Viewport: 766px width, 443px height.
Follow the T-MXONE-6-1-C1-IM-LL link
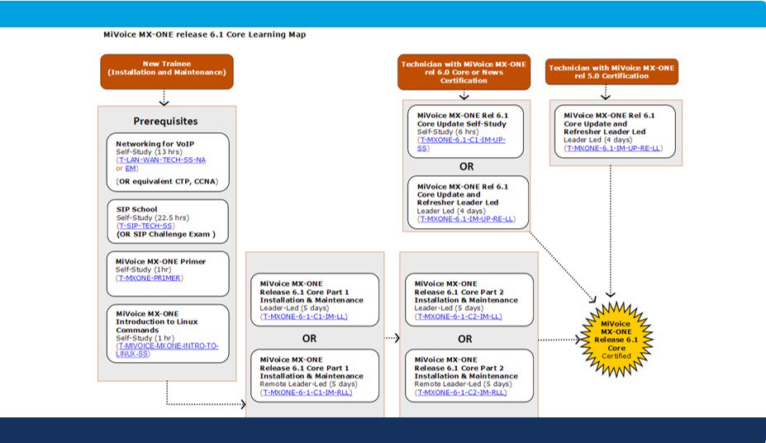point(305,317)
